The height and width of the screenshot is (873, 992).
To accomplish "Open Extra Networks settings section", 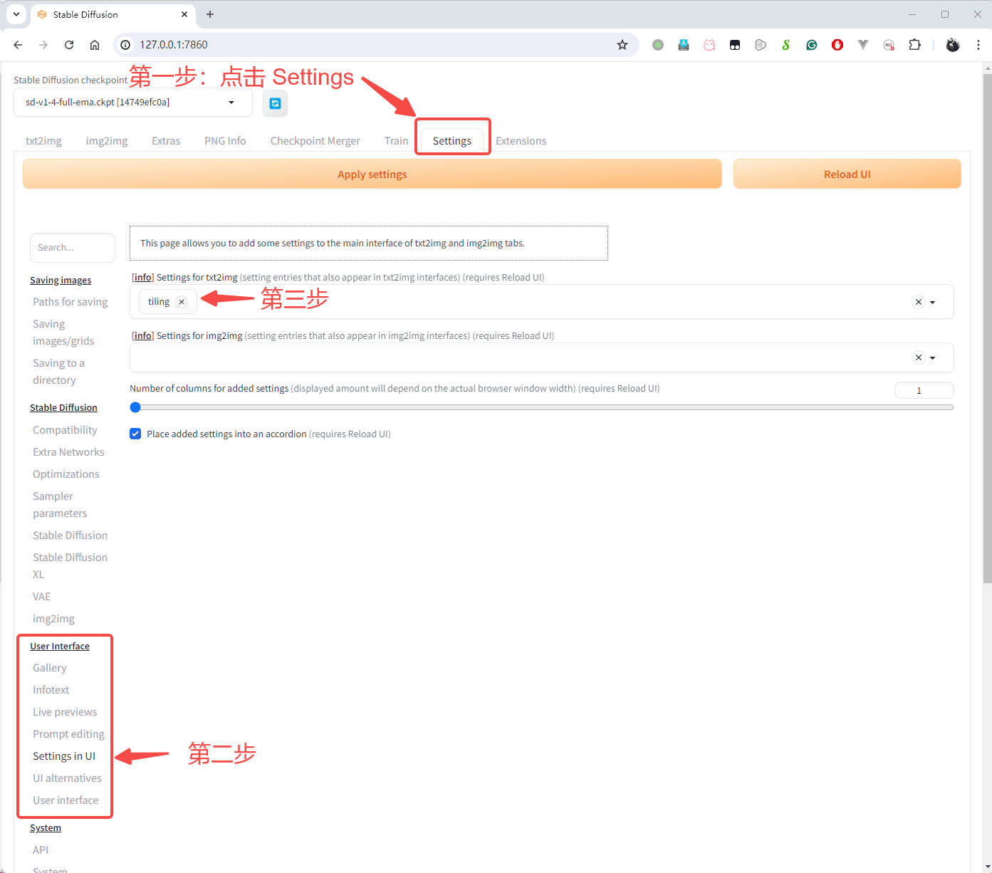I will (x=68, y=452).
